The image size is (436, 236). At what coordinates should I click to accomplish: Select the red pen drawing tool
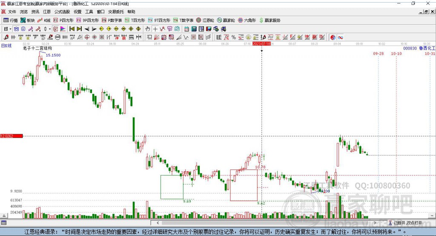pyautogui.click(x=6, y=37)
